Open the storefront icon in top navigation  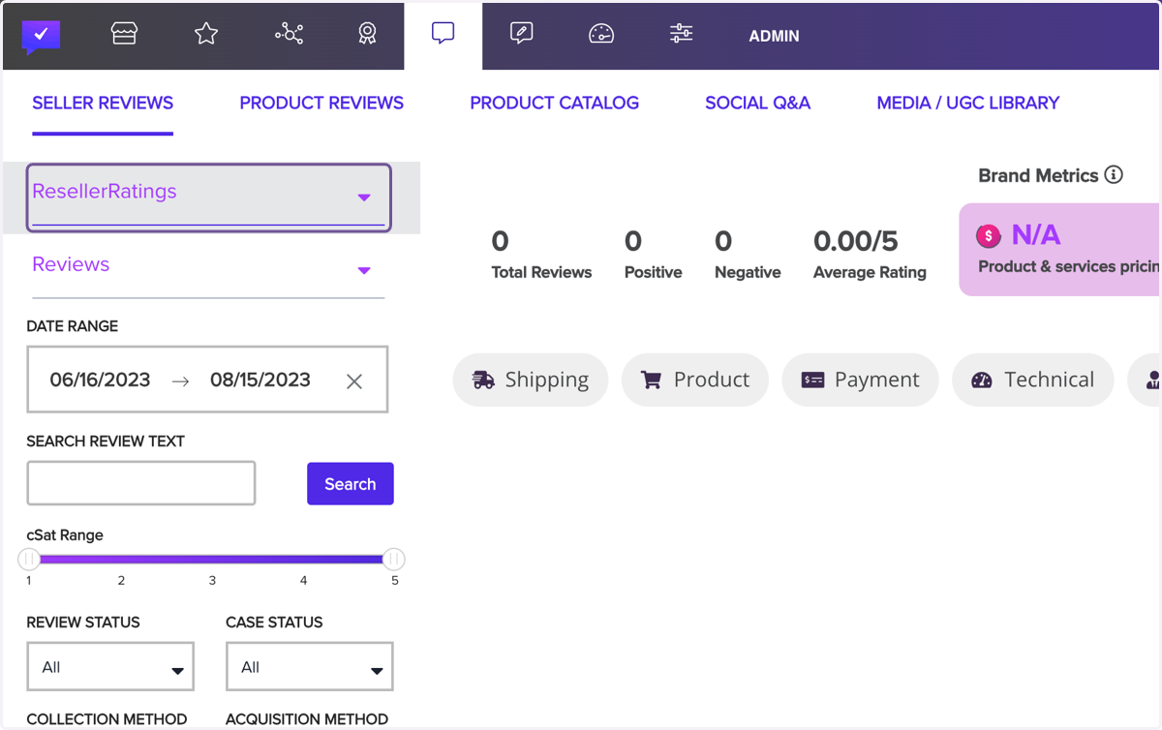click(x=124, y=34)
